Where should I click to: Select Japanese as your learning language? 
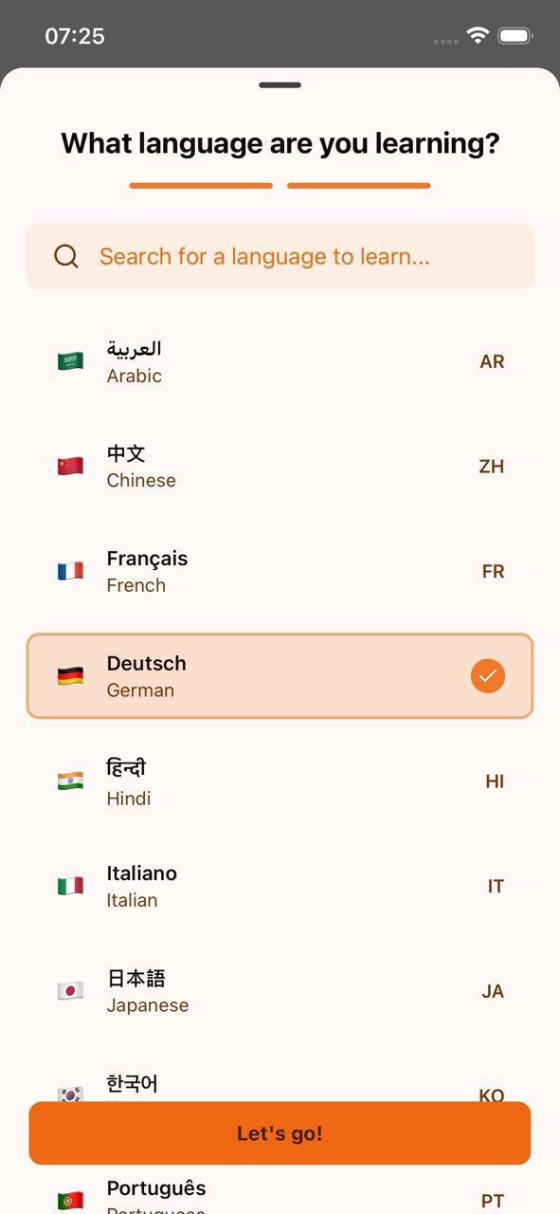(x=280, y=990)
